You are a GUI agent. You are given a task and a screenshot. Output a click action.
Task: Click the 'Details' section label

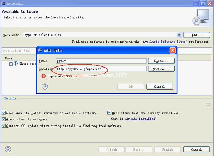coord(10,98)
